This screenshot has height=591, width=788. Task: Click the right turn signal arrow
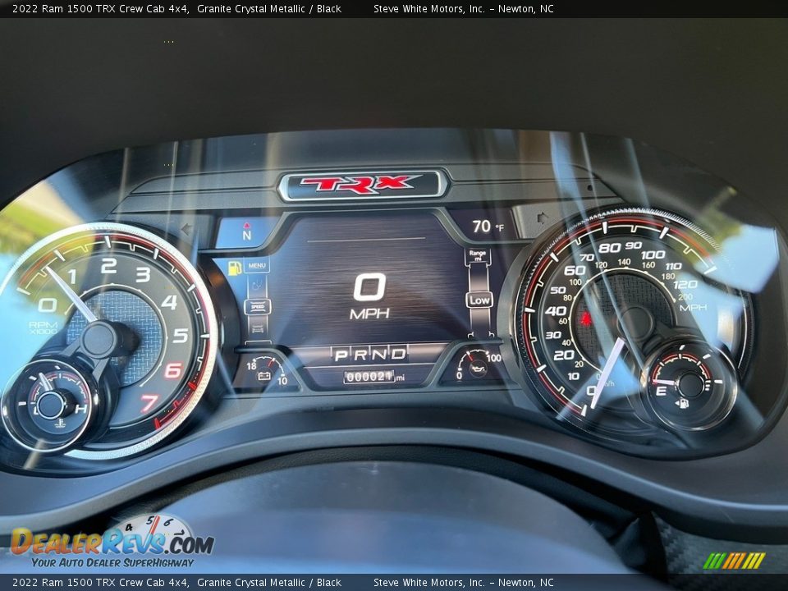coord(543,218)
